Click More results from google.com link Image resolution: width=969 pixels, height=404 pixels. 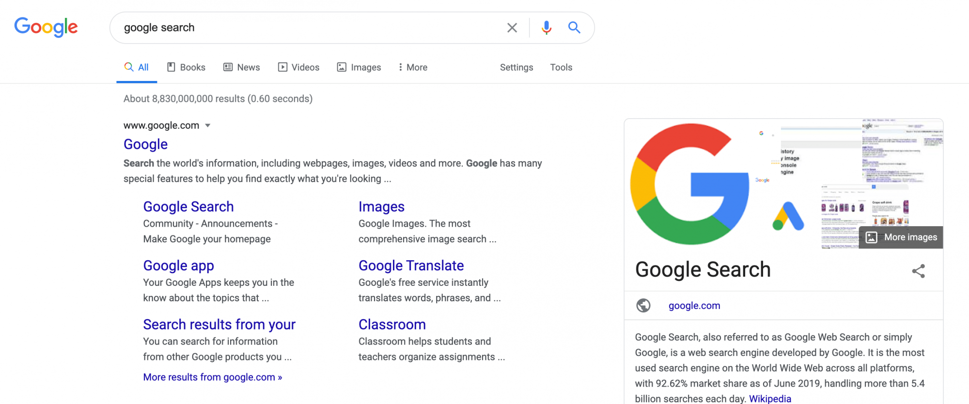pyautogui.click(x=212, y=377)
